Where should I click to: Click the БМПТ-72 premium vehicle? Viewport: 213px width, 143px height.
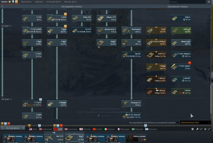pyautogui.click(x=156, y=55)
